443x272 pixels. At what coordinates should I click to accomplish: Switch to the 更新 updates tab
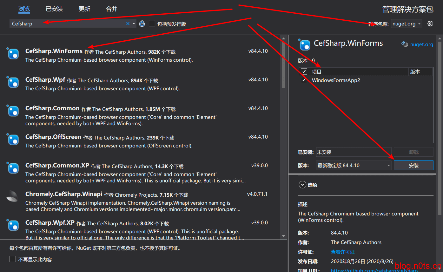coord(84,9)
